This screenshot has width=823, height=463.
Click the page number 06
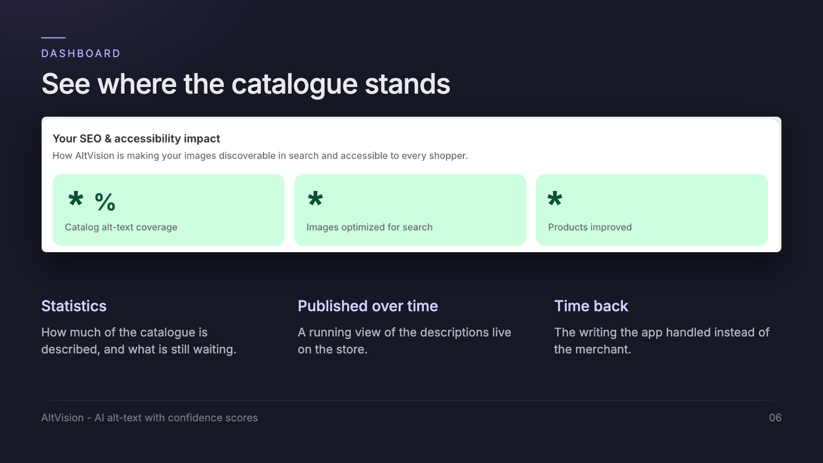tap(775, 418)
